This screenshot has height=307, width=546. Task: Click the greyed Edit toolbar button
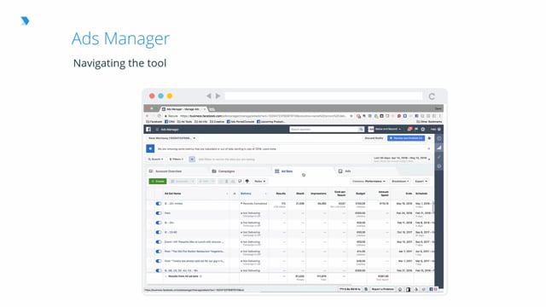pos(206,182)
